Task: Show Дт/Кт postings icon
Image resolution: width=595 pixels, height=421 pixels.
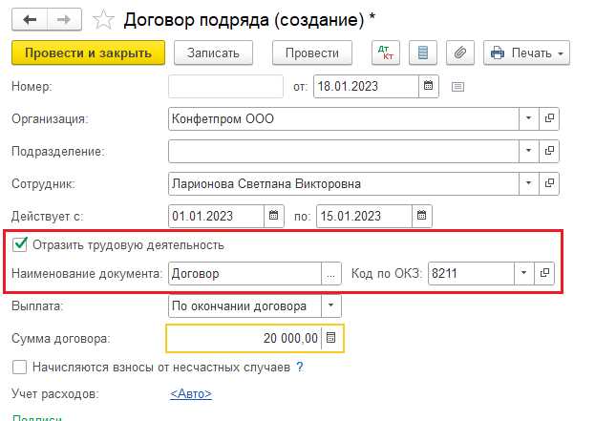Action: tap(386, 53)
